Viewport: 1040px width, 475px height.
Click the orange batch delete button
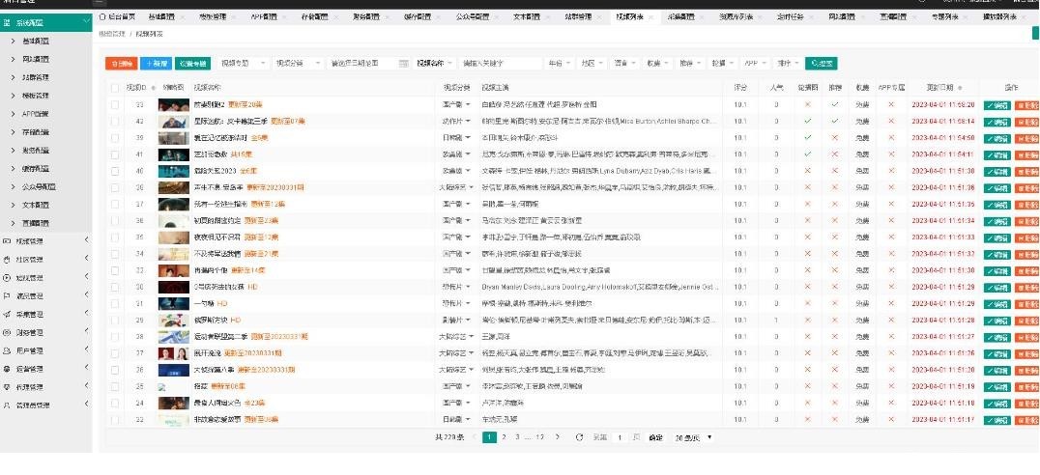click(122, 64)
